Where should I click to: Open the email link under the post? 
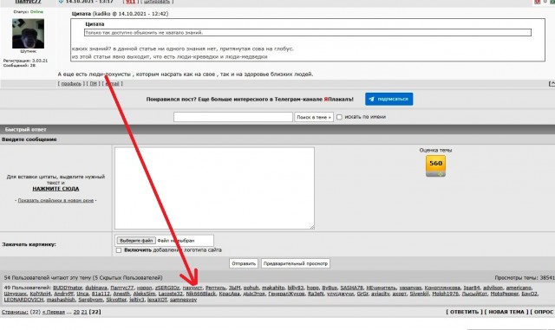112,84
